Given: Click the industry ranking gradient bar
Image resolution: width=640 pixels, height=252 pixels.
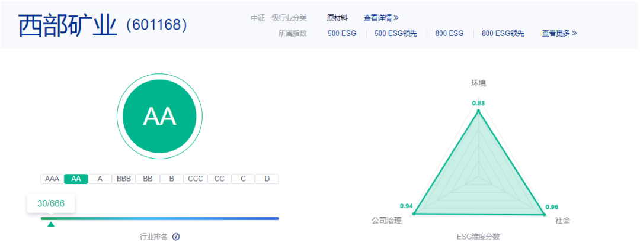Looking at the screenshot, I should pos(159,218).
